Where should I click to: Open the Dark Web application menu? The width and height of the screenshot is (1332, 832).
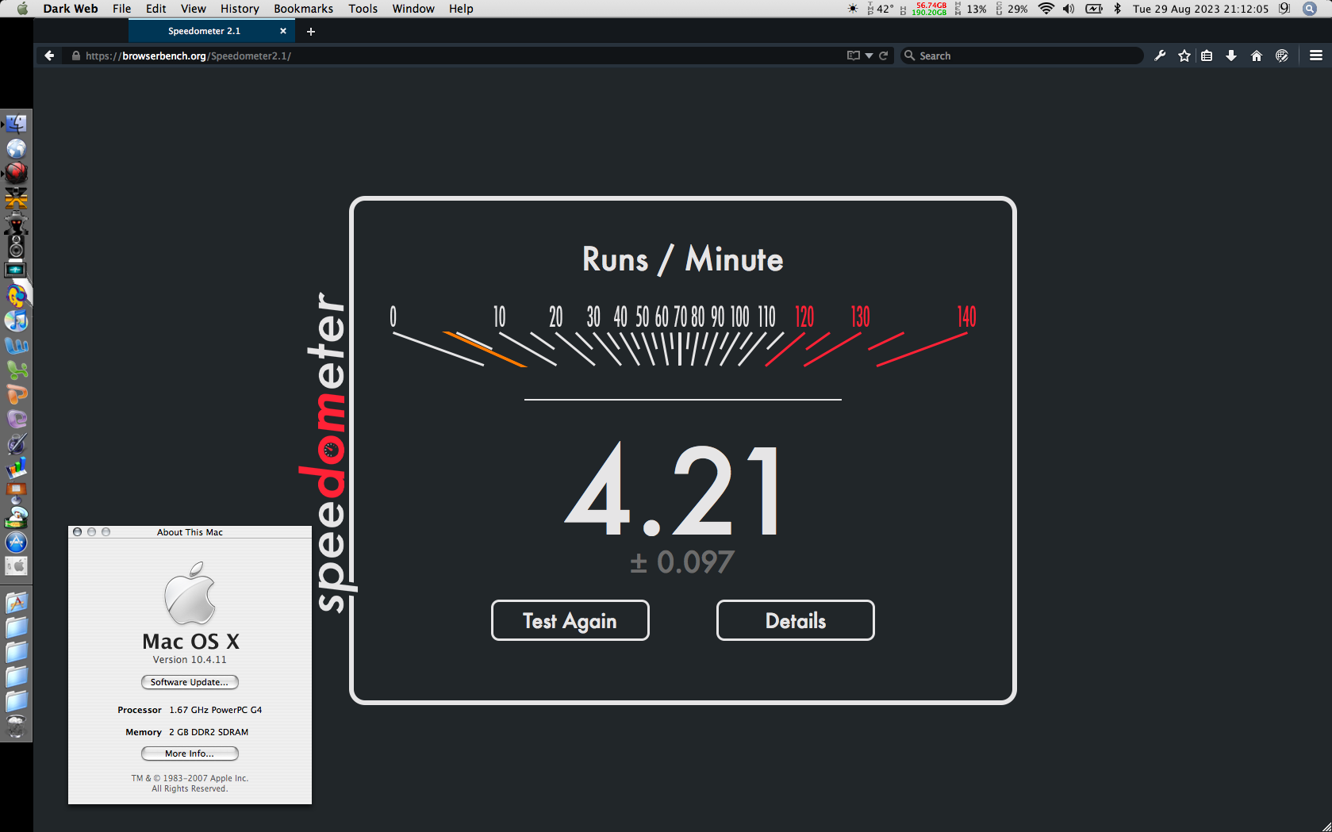pos(71,9)
